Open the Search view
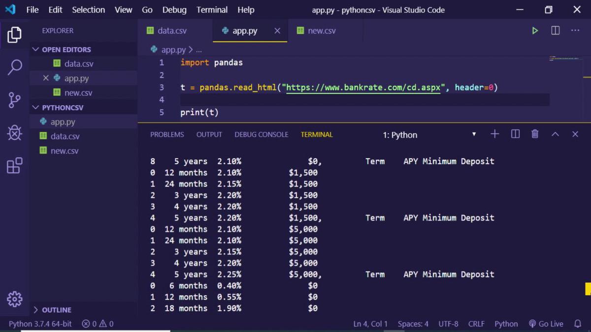This screenshot has width=591, height=332. click(x=14, y=67)
